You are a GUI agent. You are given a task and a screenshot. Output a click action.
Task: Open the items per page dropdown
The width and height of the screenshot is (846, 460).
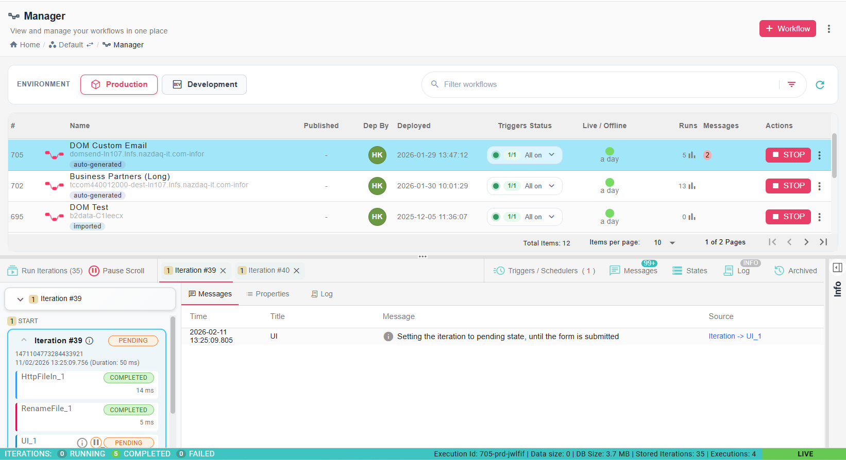[x=665, y=242]
